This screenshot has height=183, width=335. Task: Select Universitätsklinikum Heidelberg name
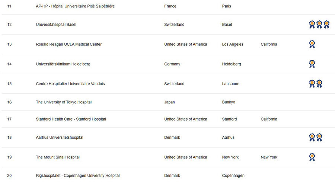(x=63, y=64)
